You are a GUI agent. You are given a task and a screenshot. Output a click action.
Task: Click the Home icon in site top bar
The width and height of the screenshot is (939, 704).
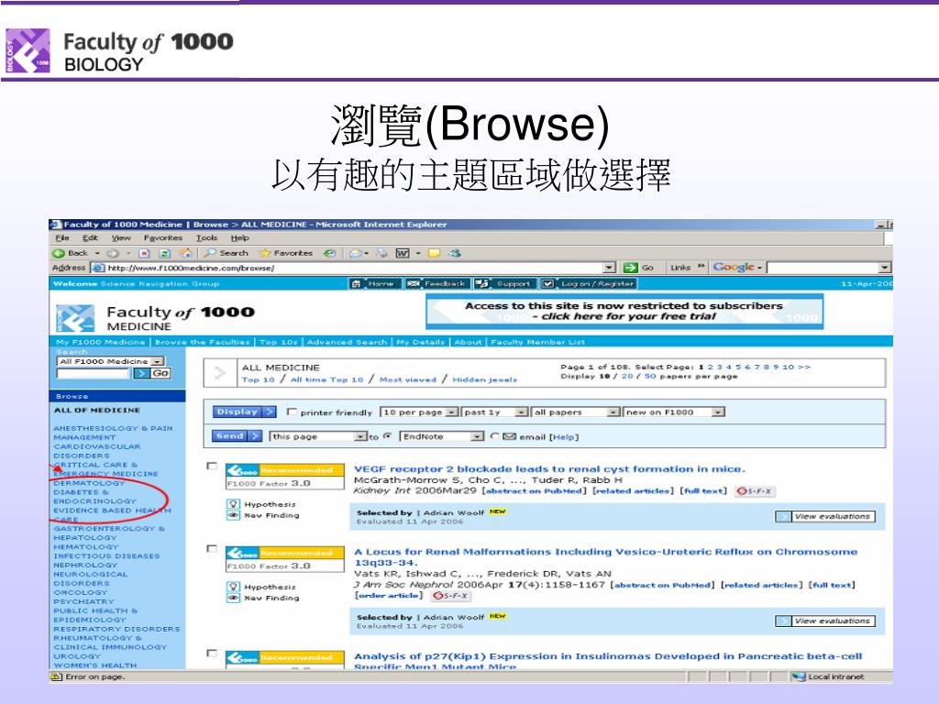pyautogui.click(x=357, y=284)
